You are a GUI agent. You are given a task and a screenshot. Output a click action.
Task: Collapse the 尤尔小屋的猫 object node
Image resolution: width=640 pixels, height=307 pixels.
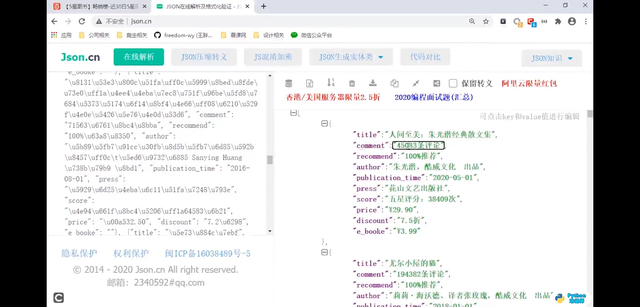coord(324,252)
